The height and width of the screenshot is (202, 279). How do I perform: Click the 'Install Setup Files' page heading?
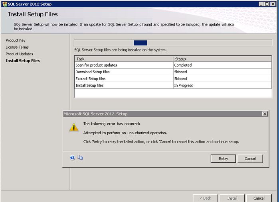(x=33, y=14)
